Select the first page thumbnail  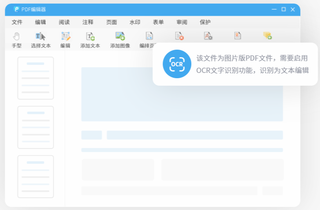[36, 78]
